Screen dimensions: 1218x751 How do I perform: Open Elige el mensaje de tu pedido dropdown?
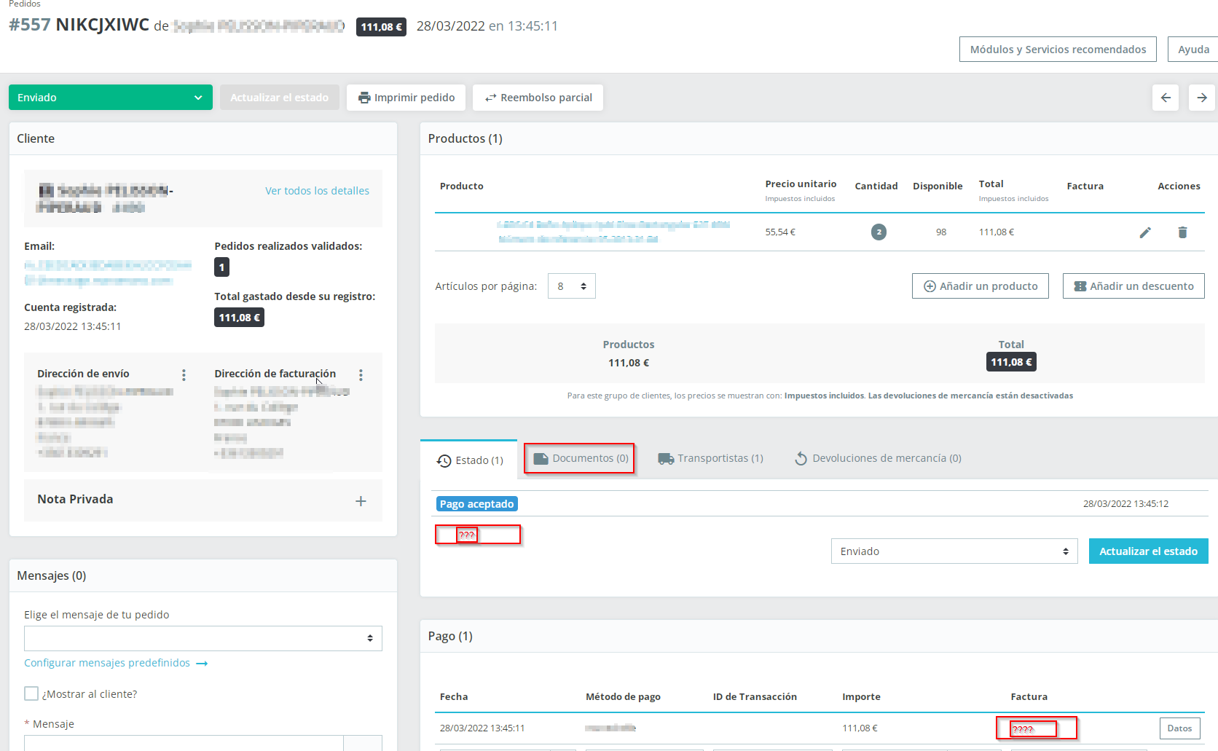coord(203,639)
